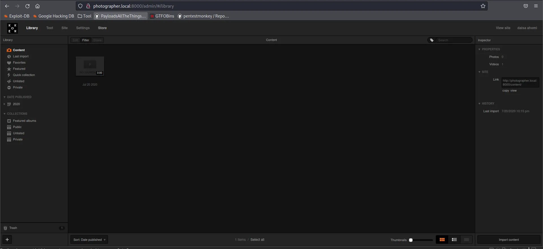
Task: Select the Featured star icon
Action: pos(9,69)
